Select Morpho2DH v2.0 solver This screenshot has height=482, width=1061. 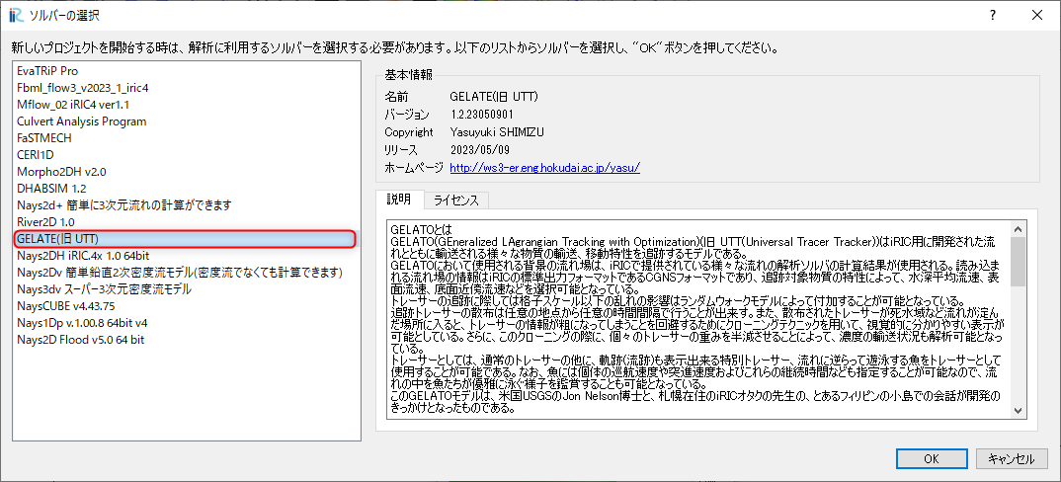coord(186,172)
